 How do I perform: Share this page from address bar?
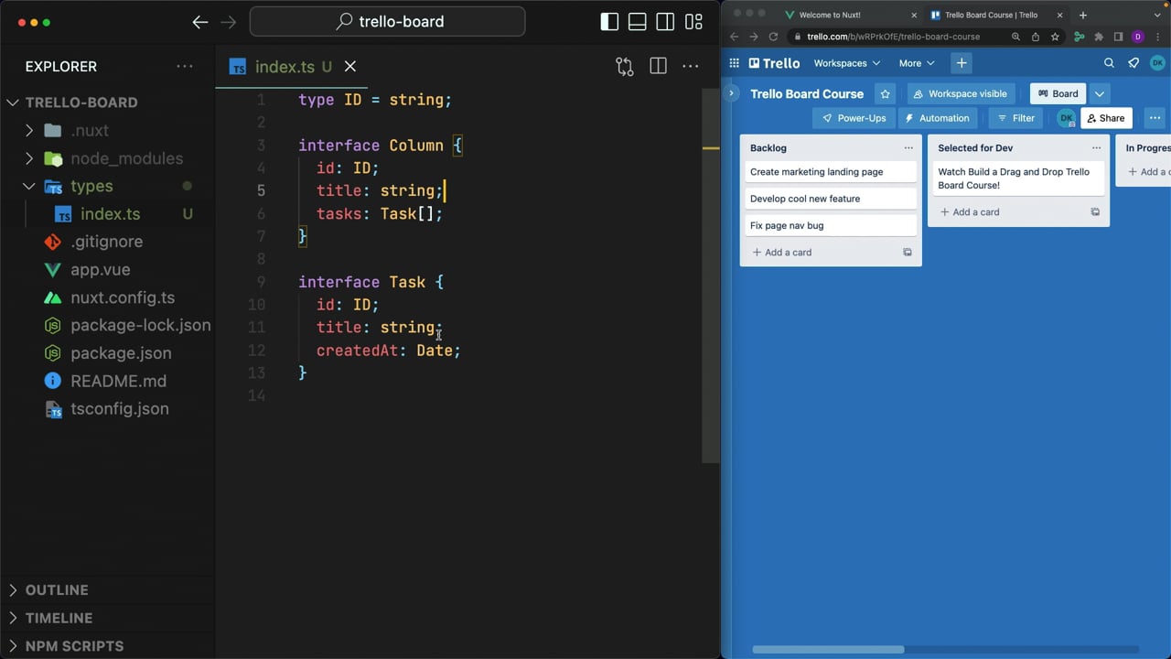pos(1035,37)
